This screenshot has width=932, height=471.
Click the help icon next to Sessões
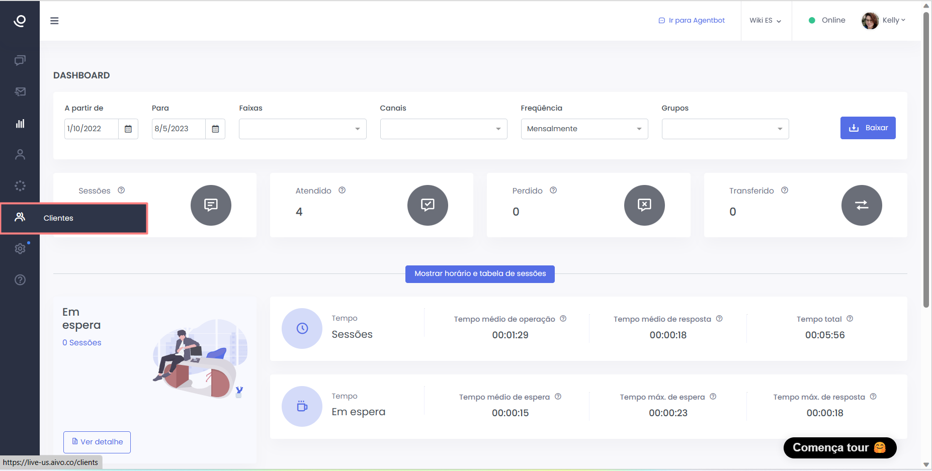pos(121,191)
